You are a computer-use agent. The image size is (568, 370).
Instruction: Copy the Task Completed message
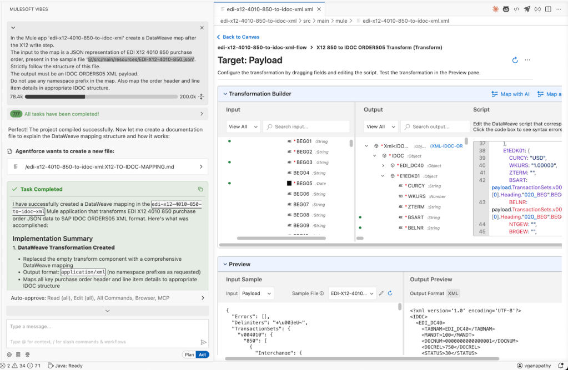(200, 189)
